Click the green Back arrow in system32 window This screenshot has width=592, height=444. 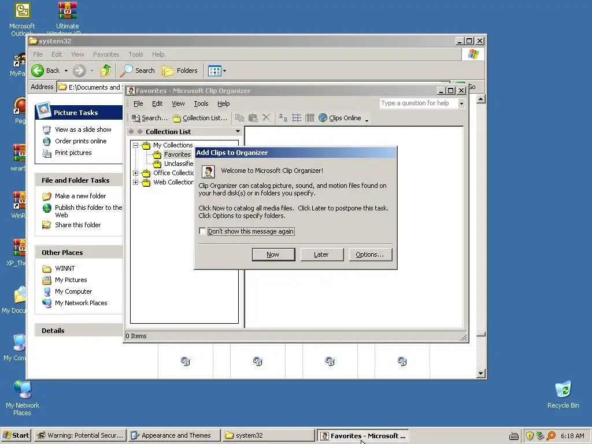tap(38, 71)
